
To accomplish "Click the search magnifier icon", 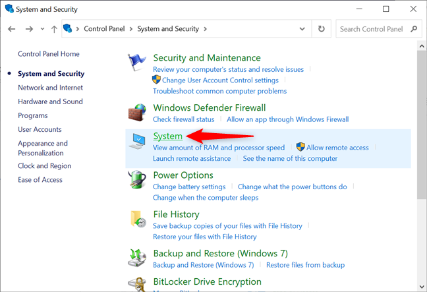I will (414, 28).
